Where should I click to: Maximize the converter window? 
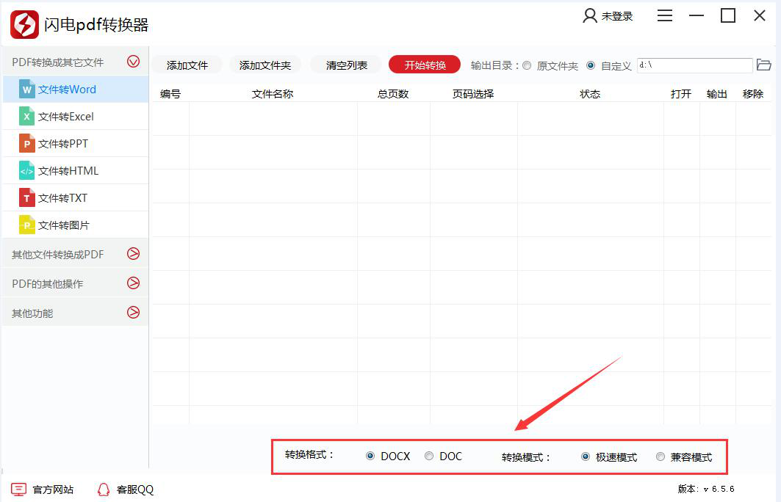tap(728, 16)
